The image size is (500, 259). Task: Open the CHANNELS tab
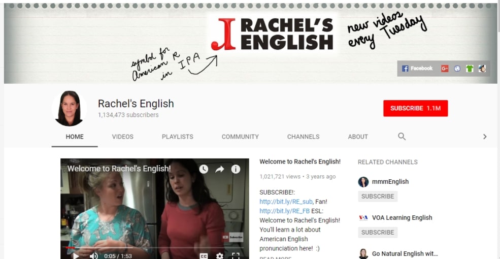(x=303, y=137)
